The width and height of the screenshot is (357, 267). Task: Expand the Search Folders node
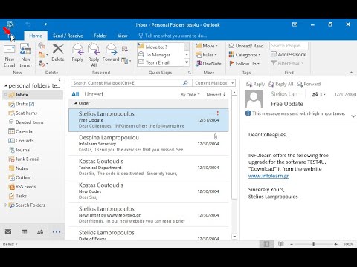(x=5, y=205)
